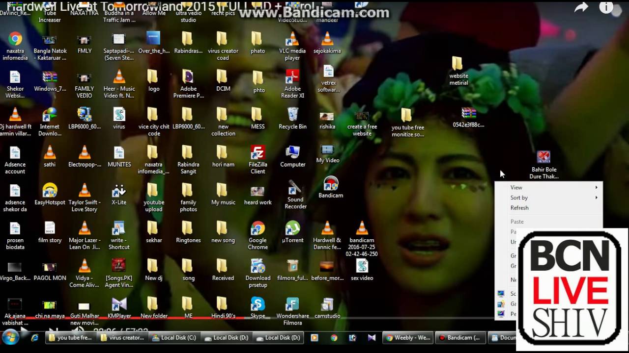Open the Wondershare Filmora shortcut
The height and width of the screenshot is (353, 629).
[292, 311]
